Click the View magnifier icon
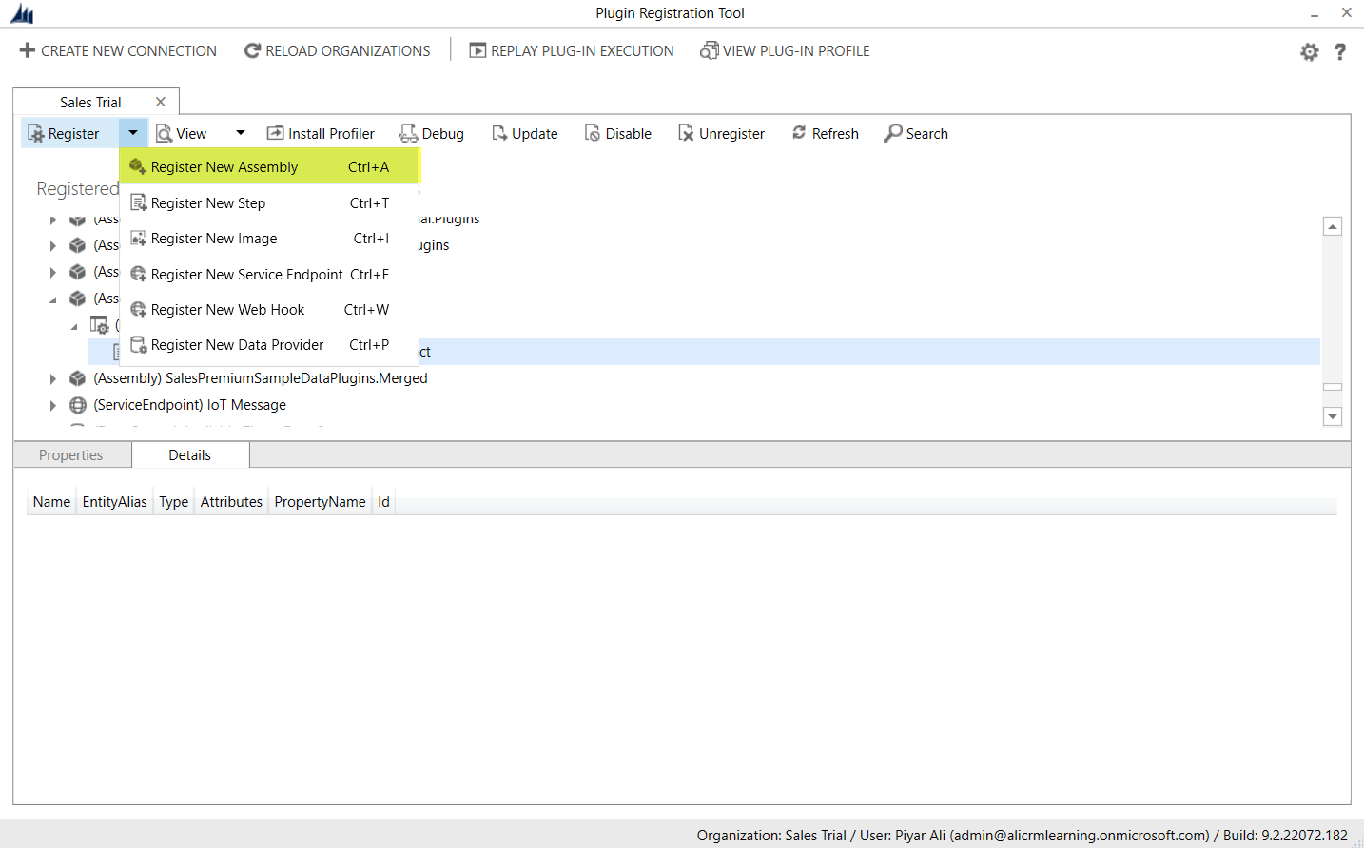1364x848 pixels. pos(164,133)
